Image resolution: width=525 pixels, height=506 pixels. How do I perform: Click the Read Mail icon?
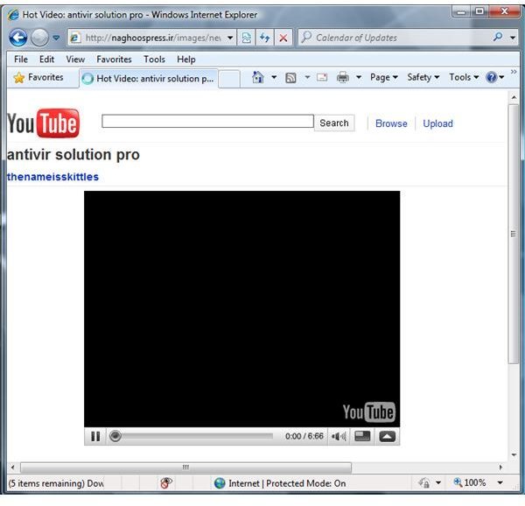coord(322,77)
